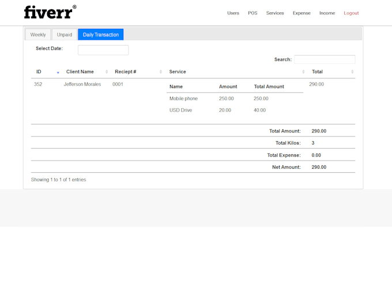Click receipt number 0001
The height and width of the screenshot is (289, 392).
pos(118,85)
